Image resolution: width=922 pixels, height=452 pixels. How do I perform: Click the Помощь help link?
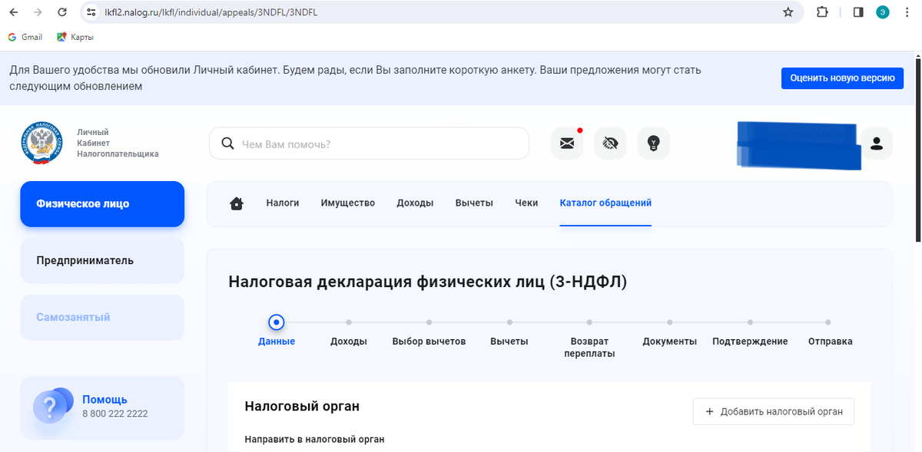104,400
